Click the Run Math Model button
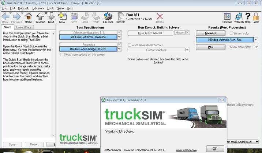 click(x=150, y=33)
